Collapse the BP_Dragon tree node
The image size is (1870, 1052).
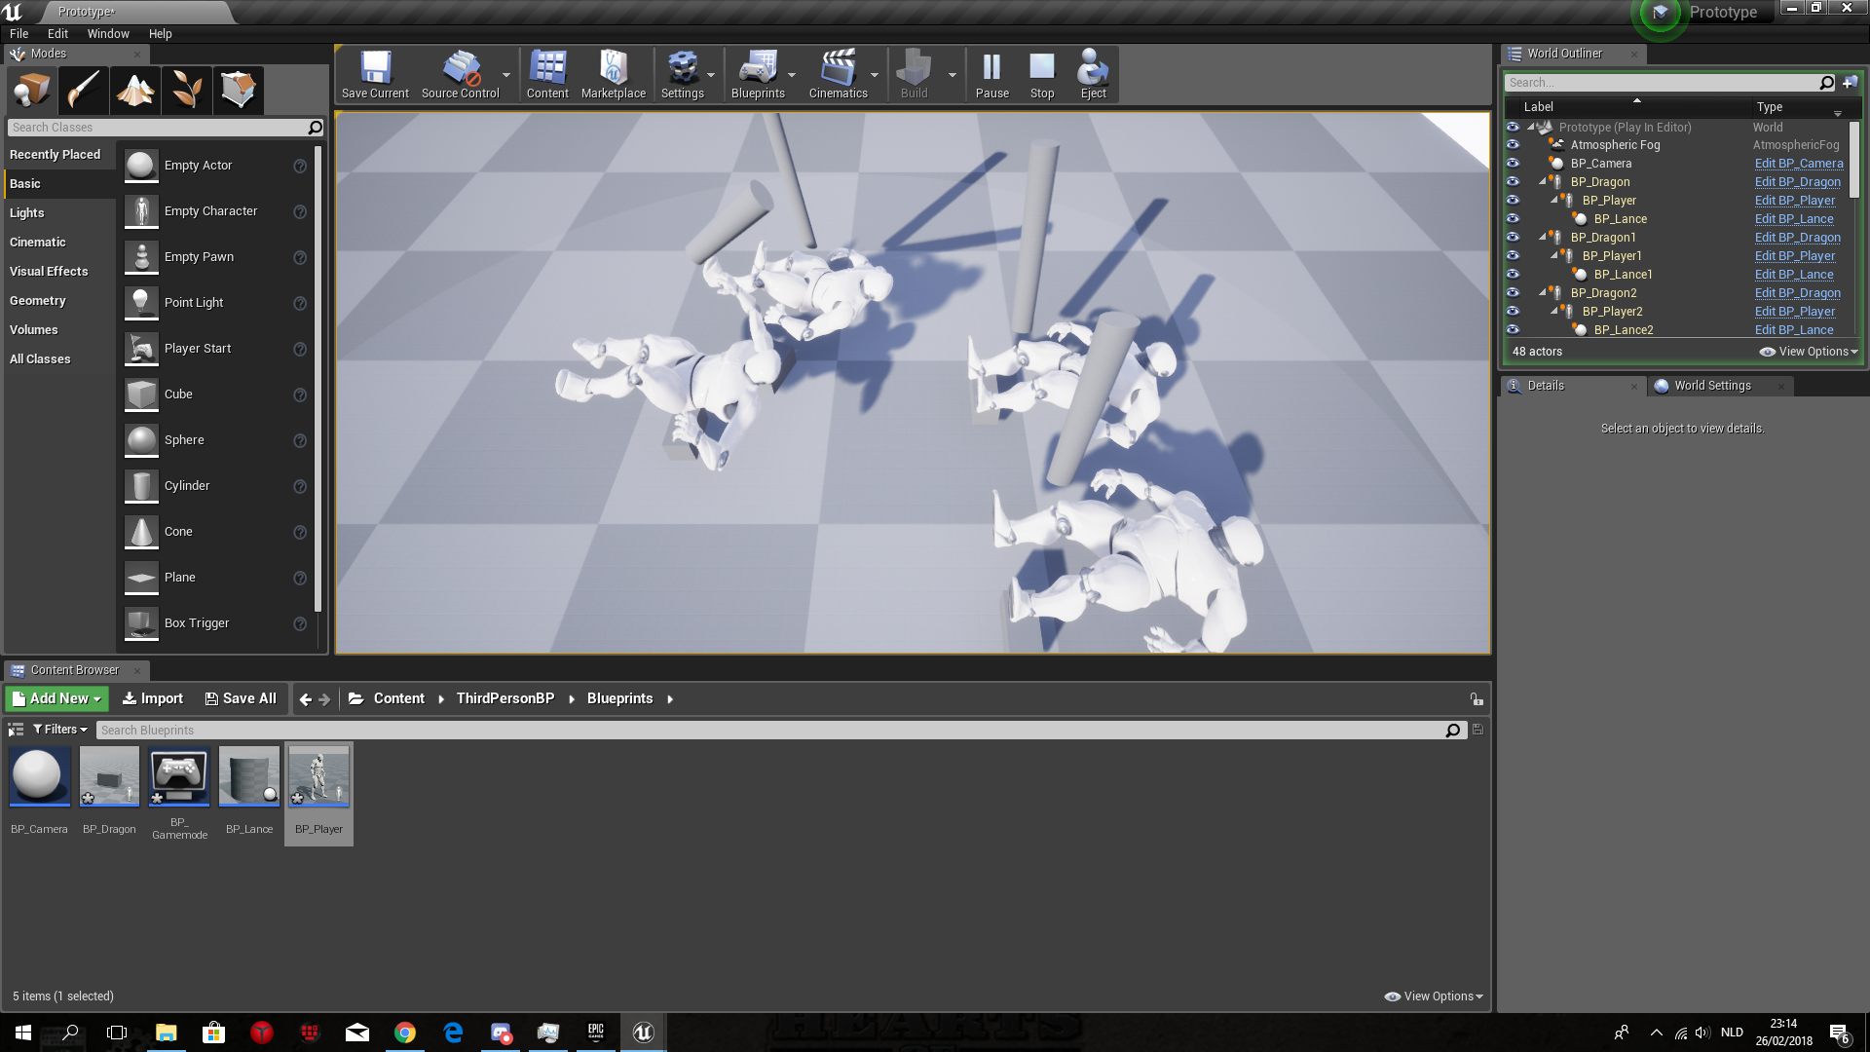1543,182
